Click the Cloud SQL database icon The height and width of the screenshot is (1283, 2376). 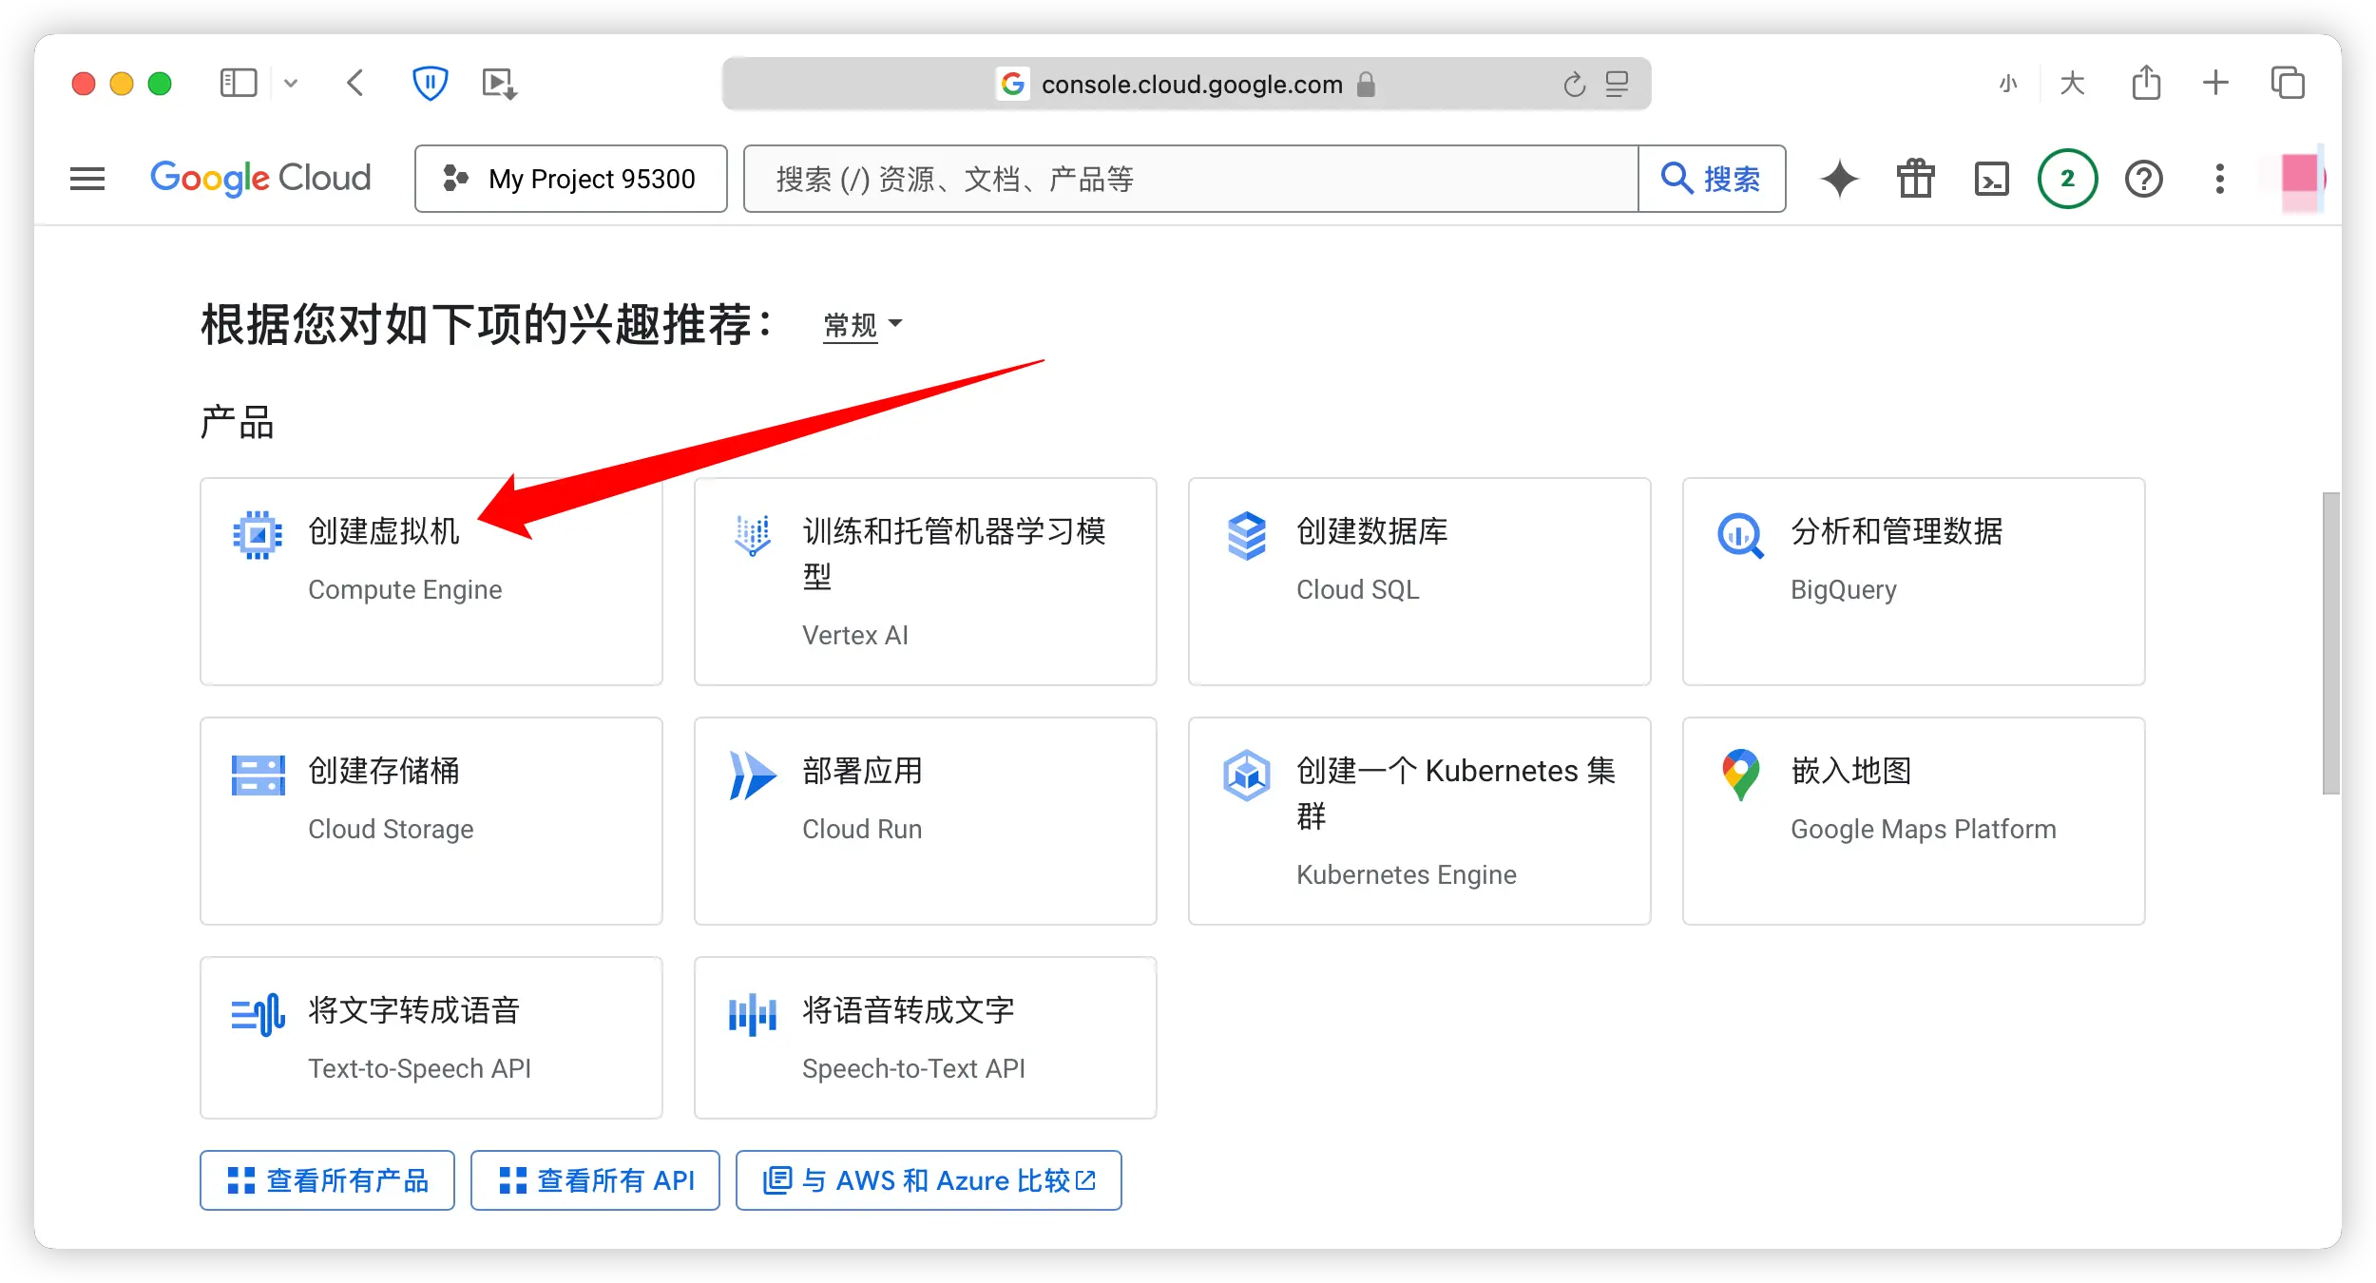(x=1246, y=535)
